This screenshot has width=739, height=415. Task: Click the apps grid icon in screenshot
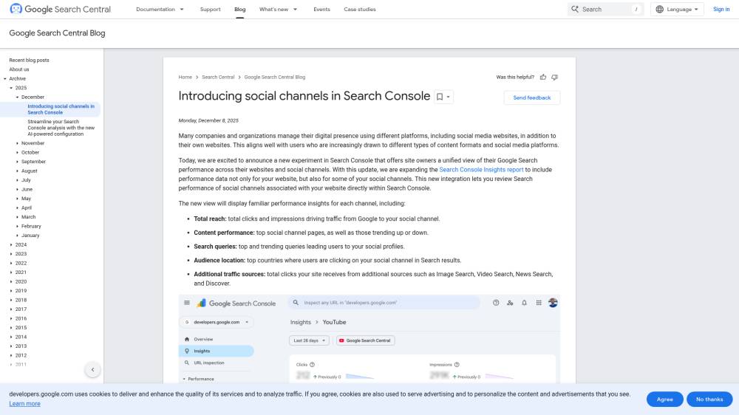click(539, 303)
